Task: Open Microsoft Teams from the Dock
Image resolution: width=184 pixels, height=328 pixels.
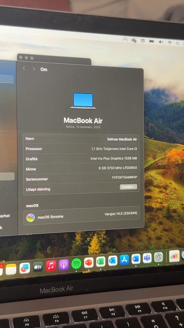Action: coord(147,258)
